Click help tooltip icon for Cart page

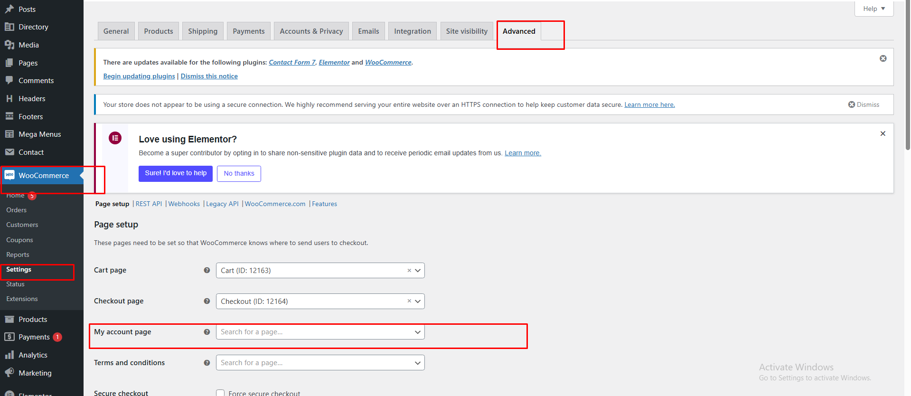[x=207, y=270]
